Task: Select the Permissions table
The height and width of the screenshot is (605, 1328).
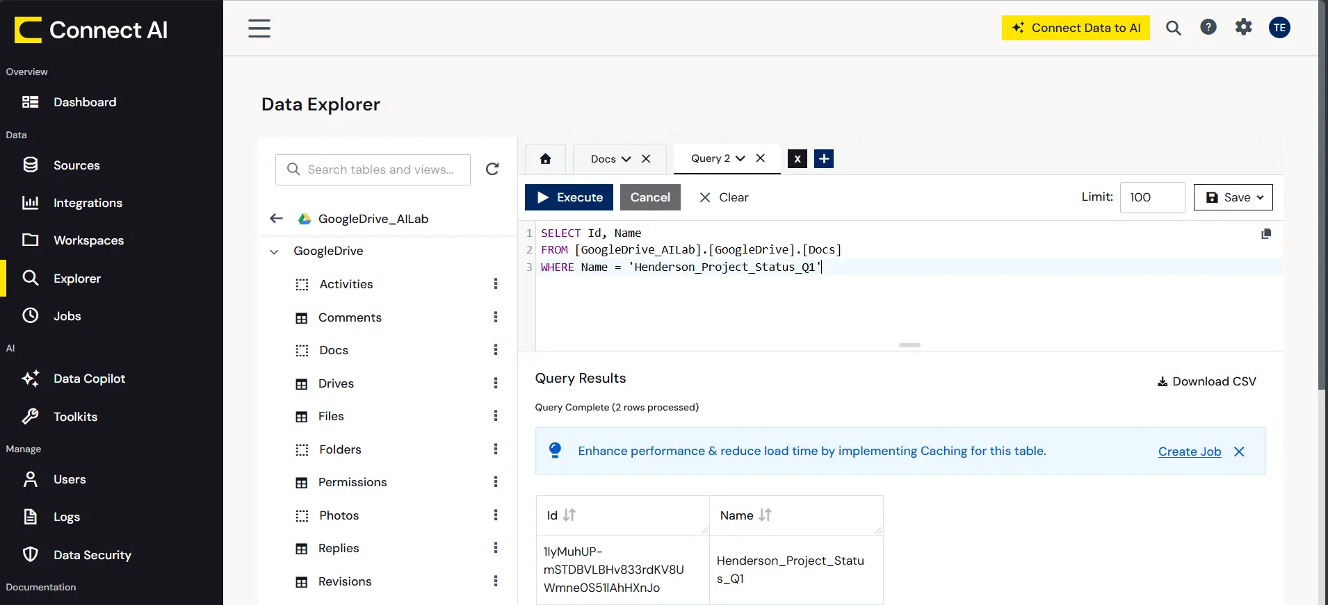Action: 353,482
